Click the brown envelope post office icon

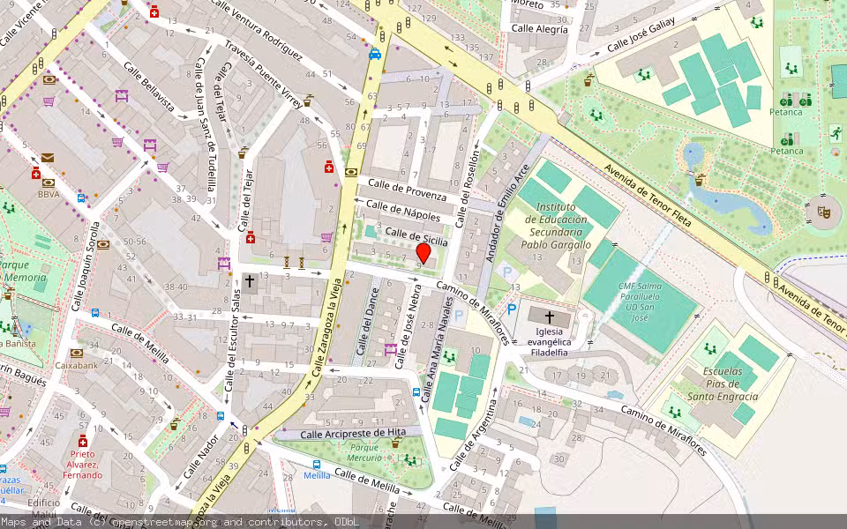(47, 158)
